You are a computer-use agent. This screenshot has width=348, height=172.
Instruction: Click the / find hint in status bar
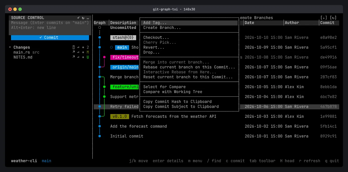[214, 161]
